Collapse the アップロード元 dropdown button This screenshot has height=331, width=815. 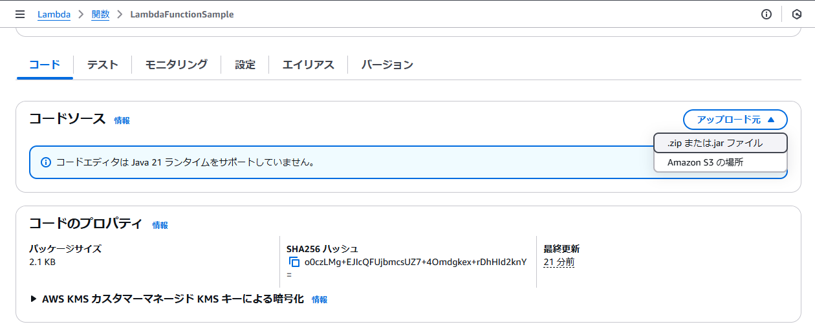click(x=735, y=120)
